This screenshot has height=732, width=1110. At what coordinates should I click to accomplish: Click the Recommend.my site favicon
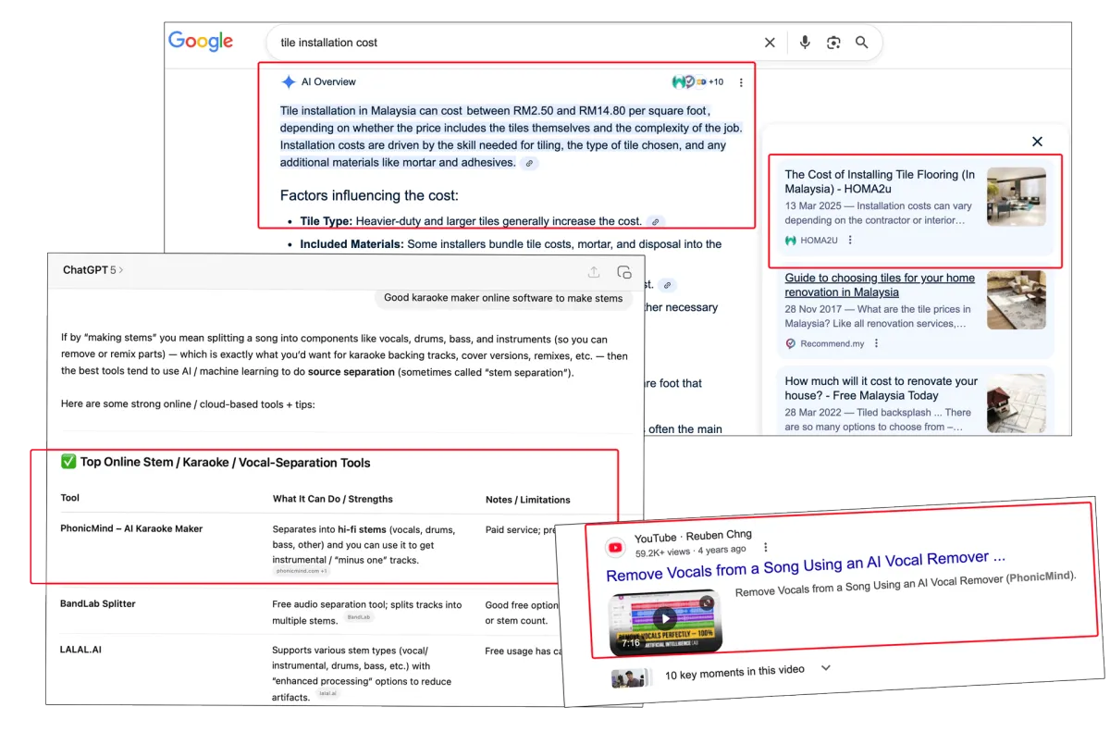[791, 343]
